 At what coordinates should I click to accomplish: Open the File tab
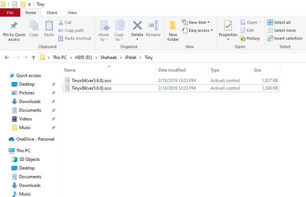10,13
